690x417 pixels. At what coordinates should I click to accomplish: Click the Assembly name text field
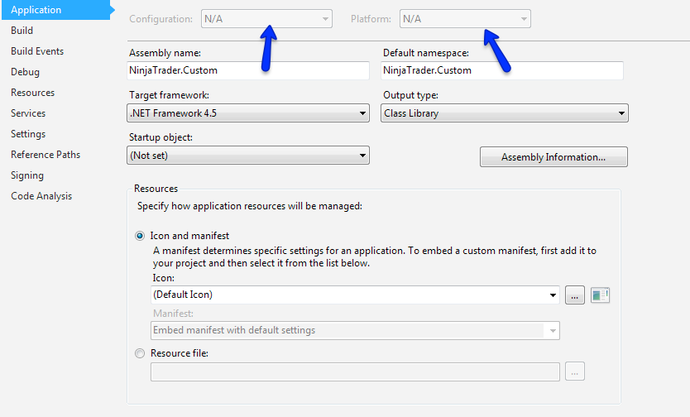click(248, 71)
